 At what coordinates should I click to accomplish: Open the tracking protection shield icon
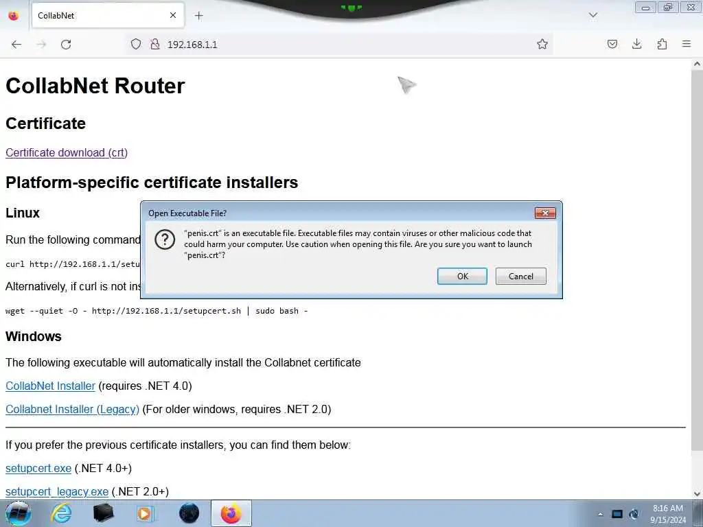[x=136, y=44]
